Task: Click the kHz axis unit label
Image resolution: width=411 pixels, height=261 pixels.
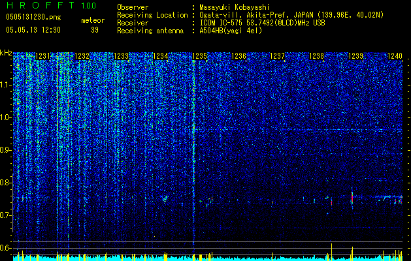Action: click(6, 53)
